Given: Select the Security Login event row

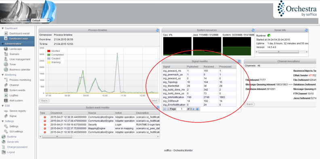Looking at the screenshot, I should (99, 125).
